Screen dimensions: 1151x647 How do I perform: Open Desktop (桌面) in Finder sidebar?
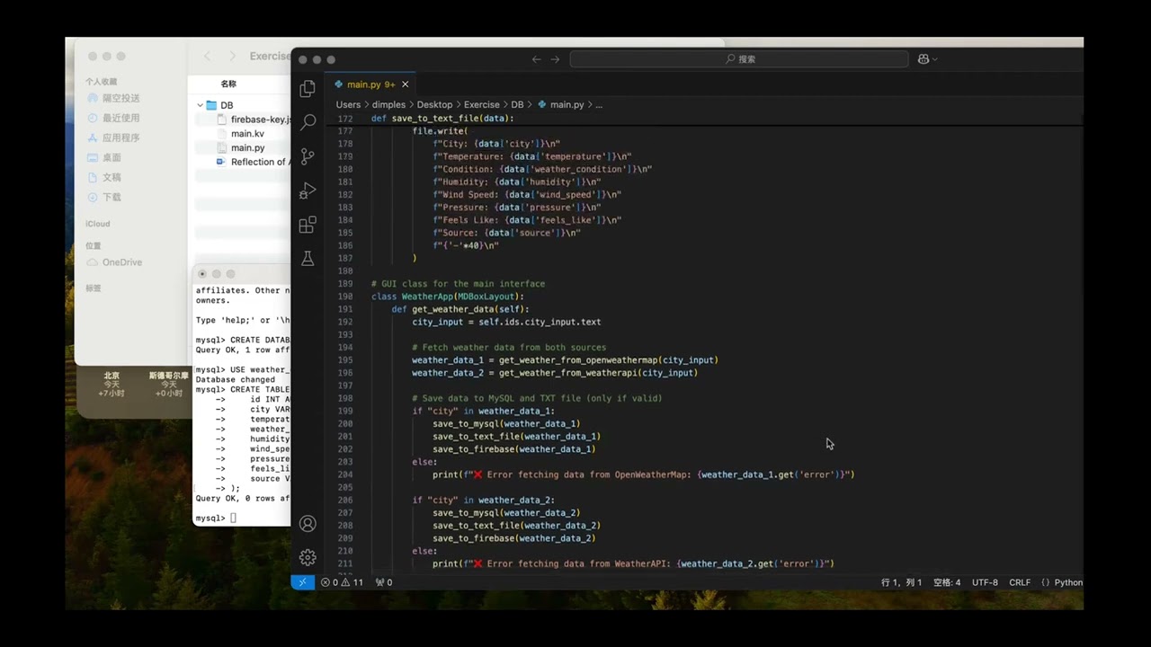[x=104, y=157]
